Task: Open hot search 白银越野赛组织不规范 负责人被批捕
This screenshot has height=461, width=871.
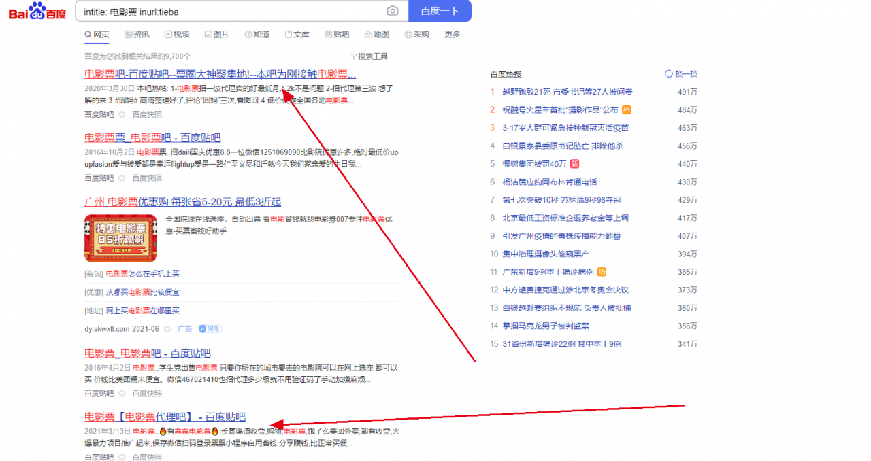Action: click(567, 308)
